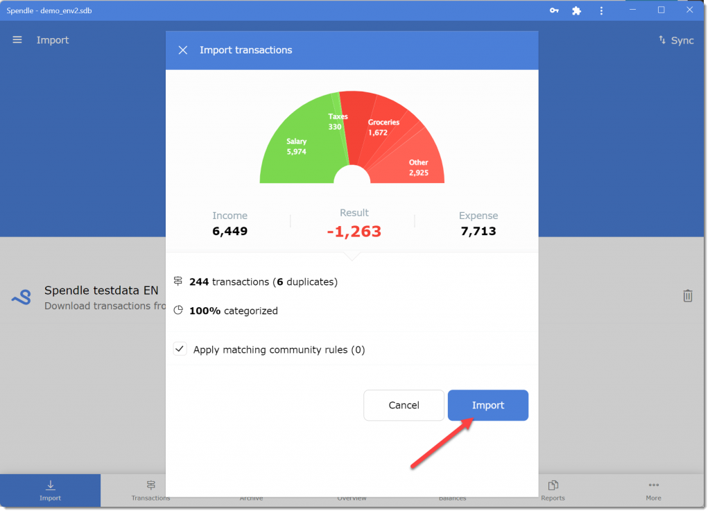The image size is (710, 513).
Task: Click the transactions count icon
Action: pos(178,281)
